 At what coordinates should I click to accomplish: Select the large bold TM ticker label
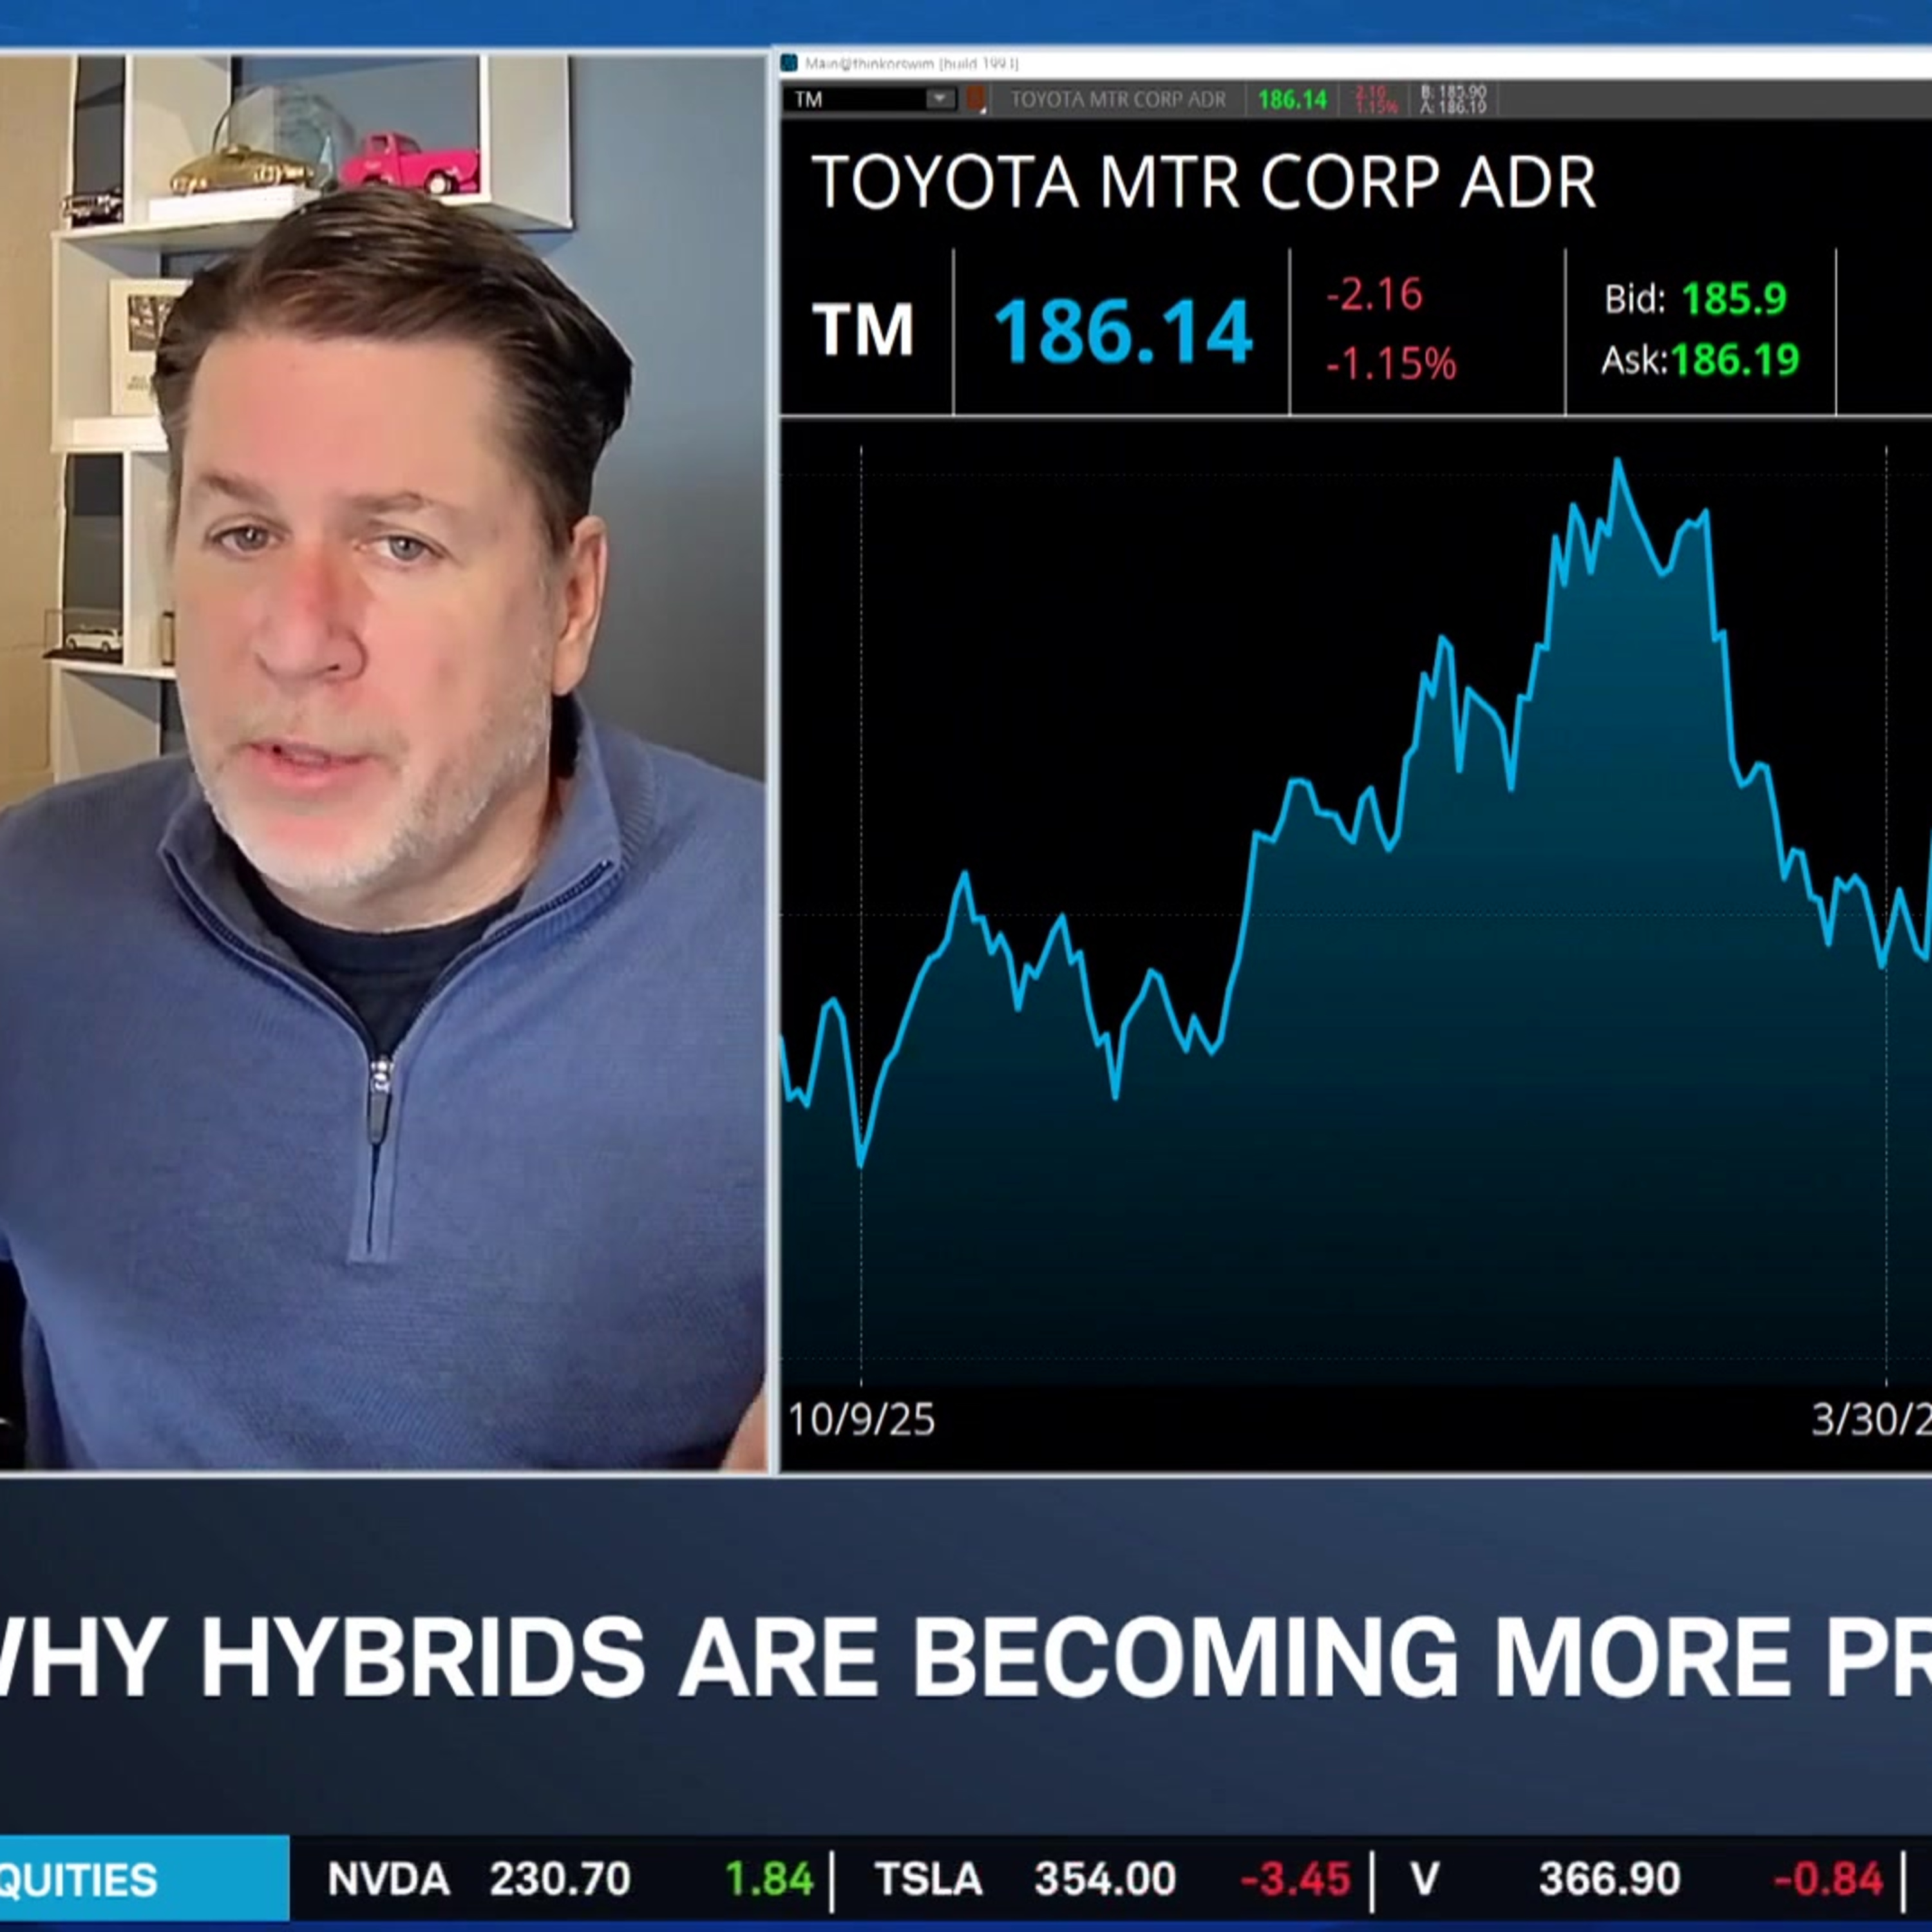(x=863, y=330)
